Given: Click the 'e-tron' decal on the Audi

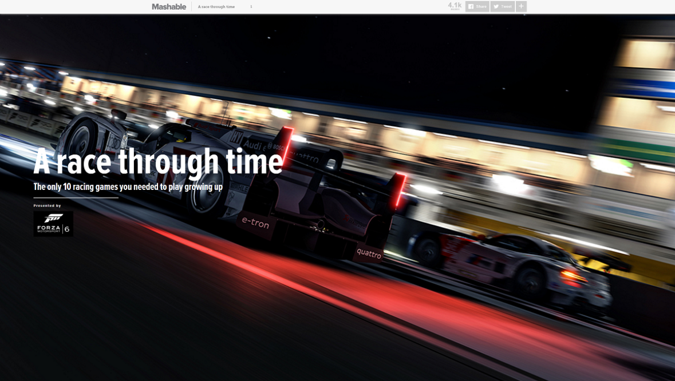Looking at the screenshot, I should tap(255, 223).
